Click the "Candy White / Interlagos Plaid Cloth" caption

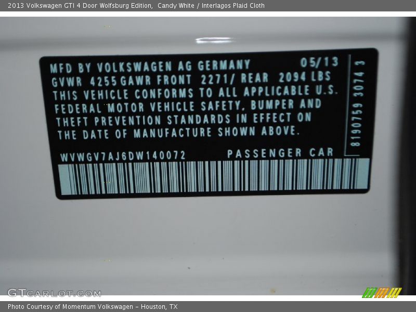coord(211,6)
